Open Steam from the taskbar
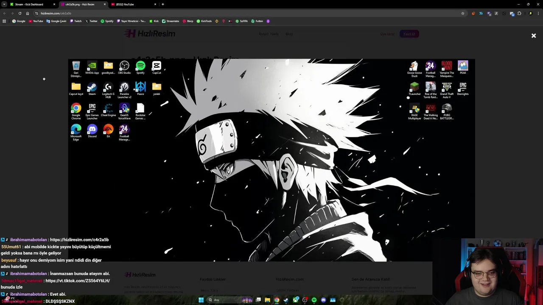543x305 pixels. click(286, 300)
